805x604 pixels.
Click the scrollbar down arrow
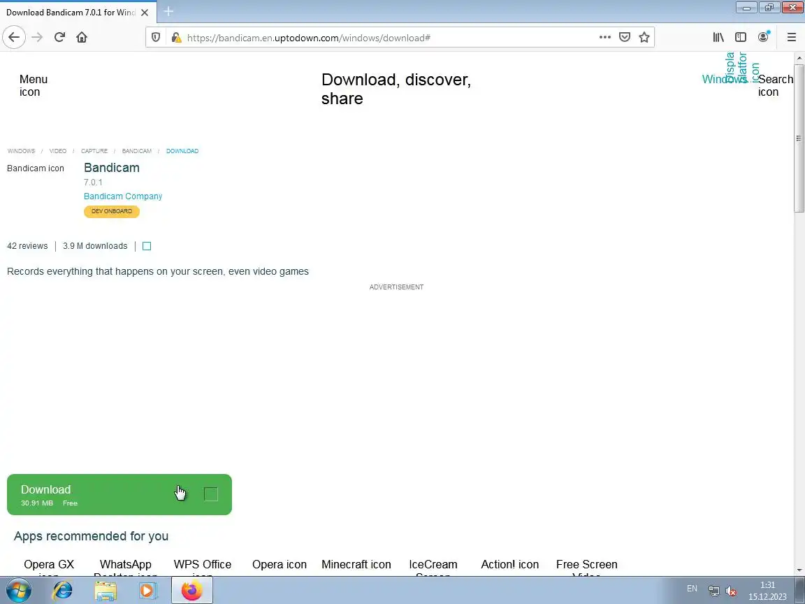(799, 570)
